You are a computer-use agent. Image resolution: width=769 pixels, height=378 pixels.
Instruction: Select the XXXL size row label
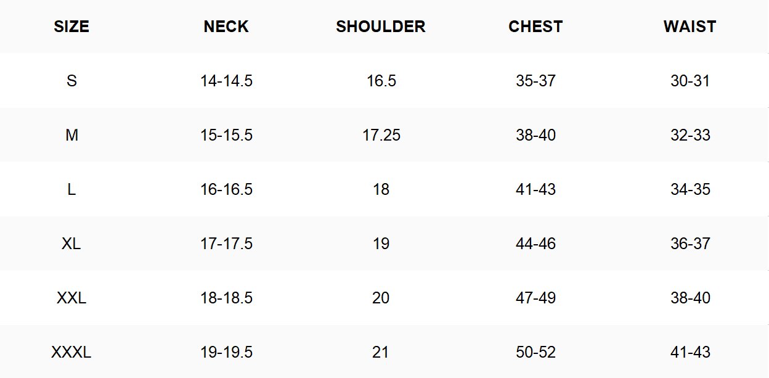(x=71, y=352)
